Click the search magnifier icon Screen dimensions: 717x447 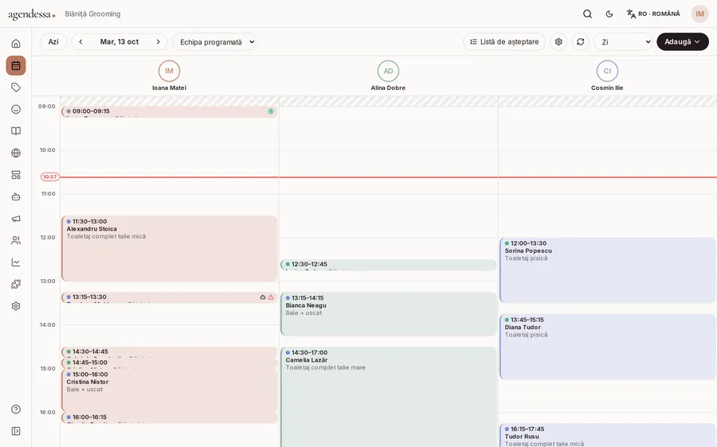tap(588, 14)
